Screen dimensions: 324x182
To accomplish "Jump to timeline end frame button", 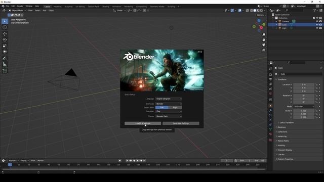I will point(144,161).
